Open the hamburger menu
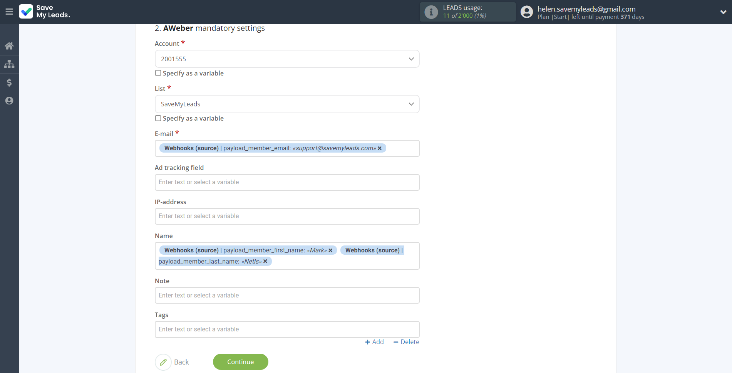Screen dimensions: 732x373 tap(9, 12)
